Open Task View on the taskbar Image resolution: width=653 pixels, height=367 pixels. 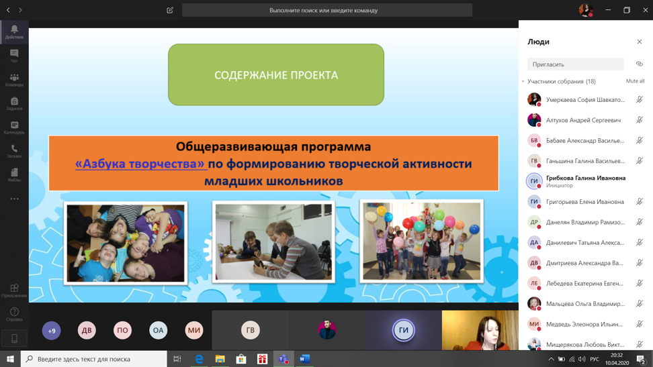coord(177,359)
